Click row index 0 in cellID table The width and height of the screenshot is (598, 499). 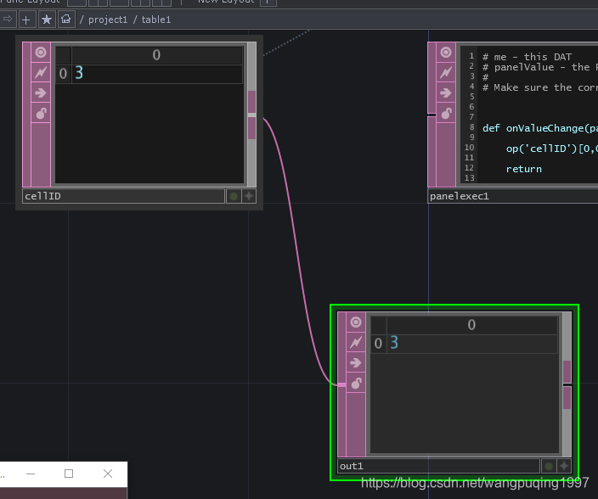click(x=64, y=74)
